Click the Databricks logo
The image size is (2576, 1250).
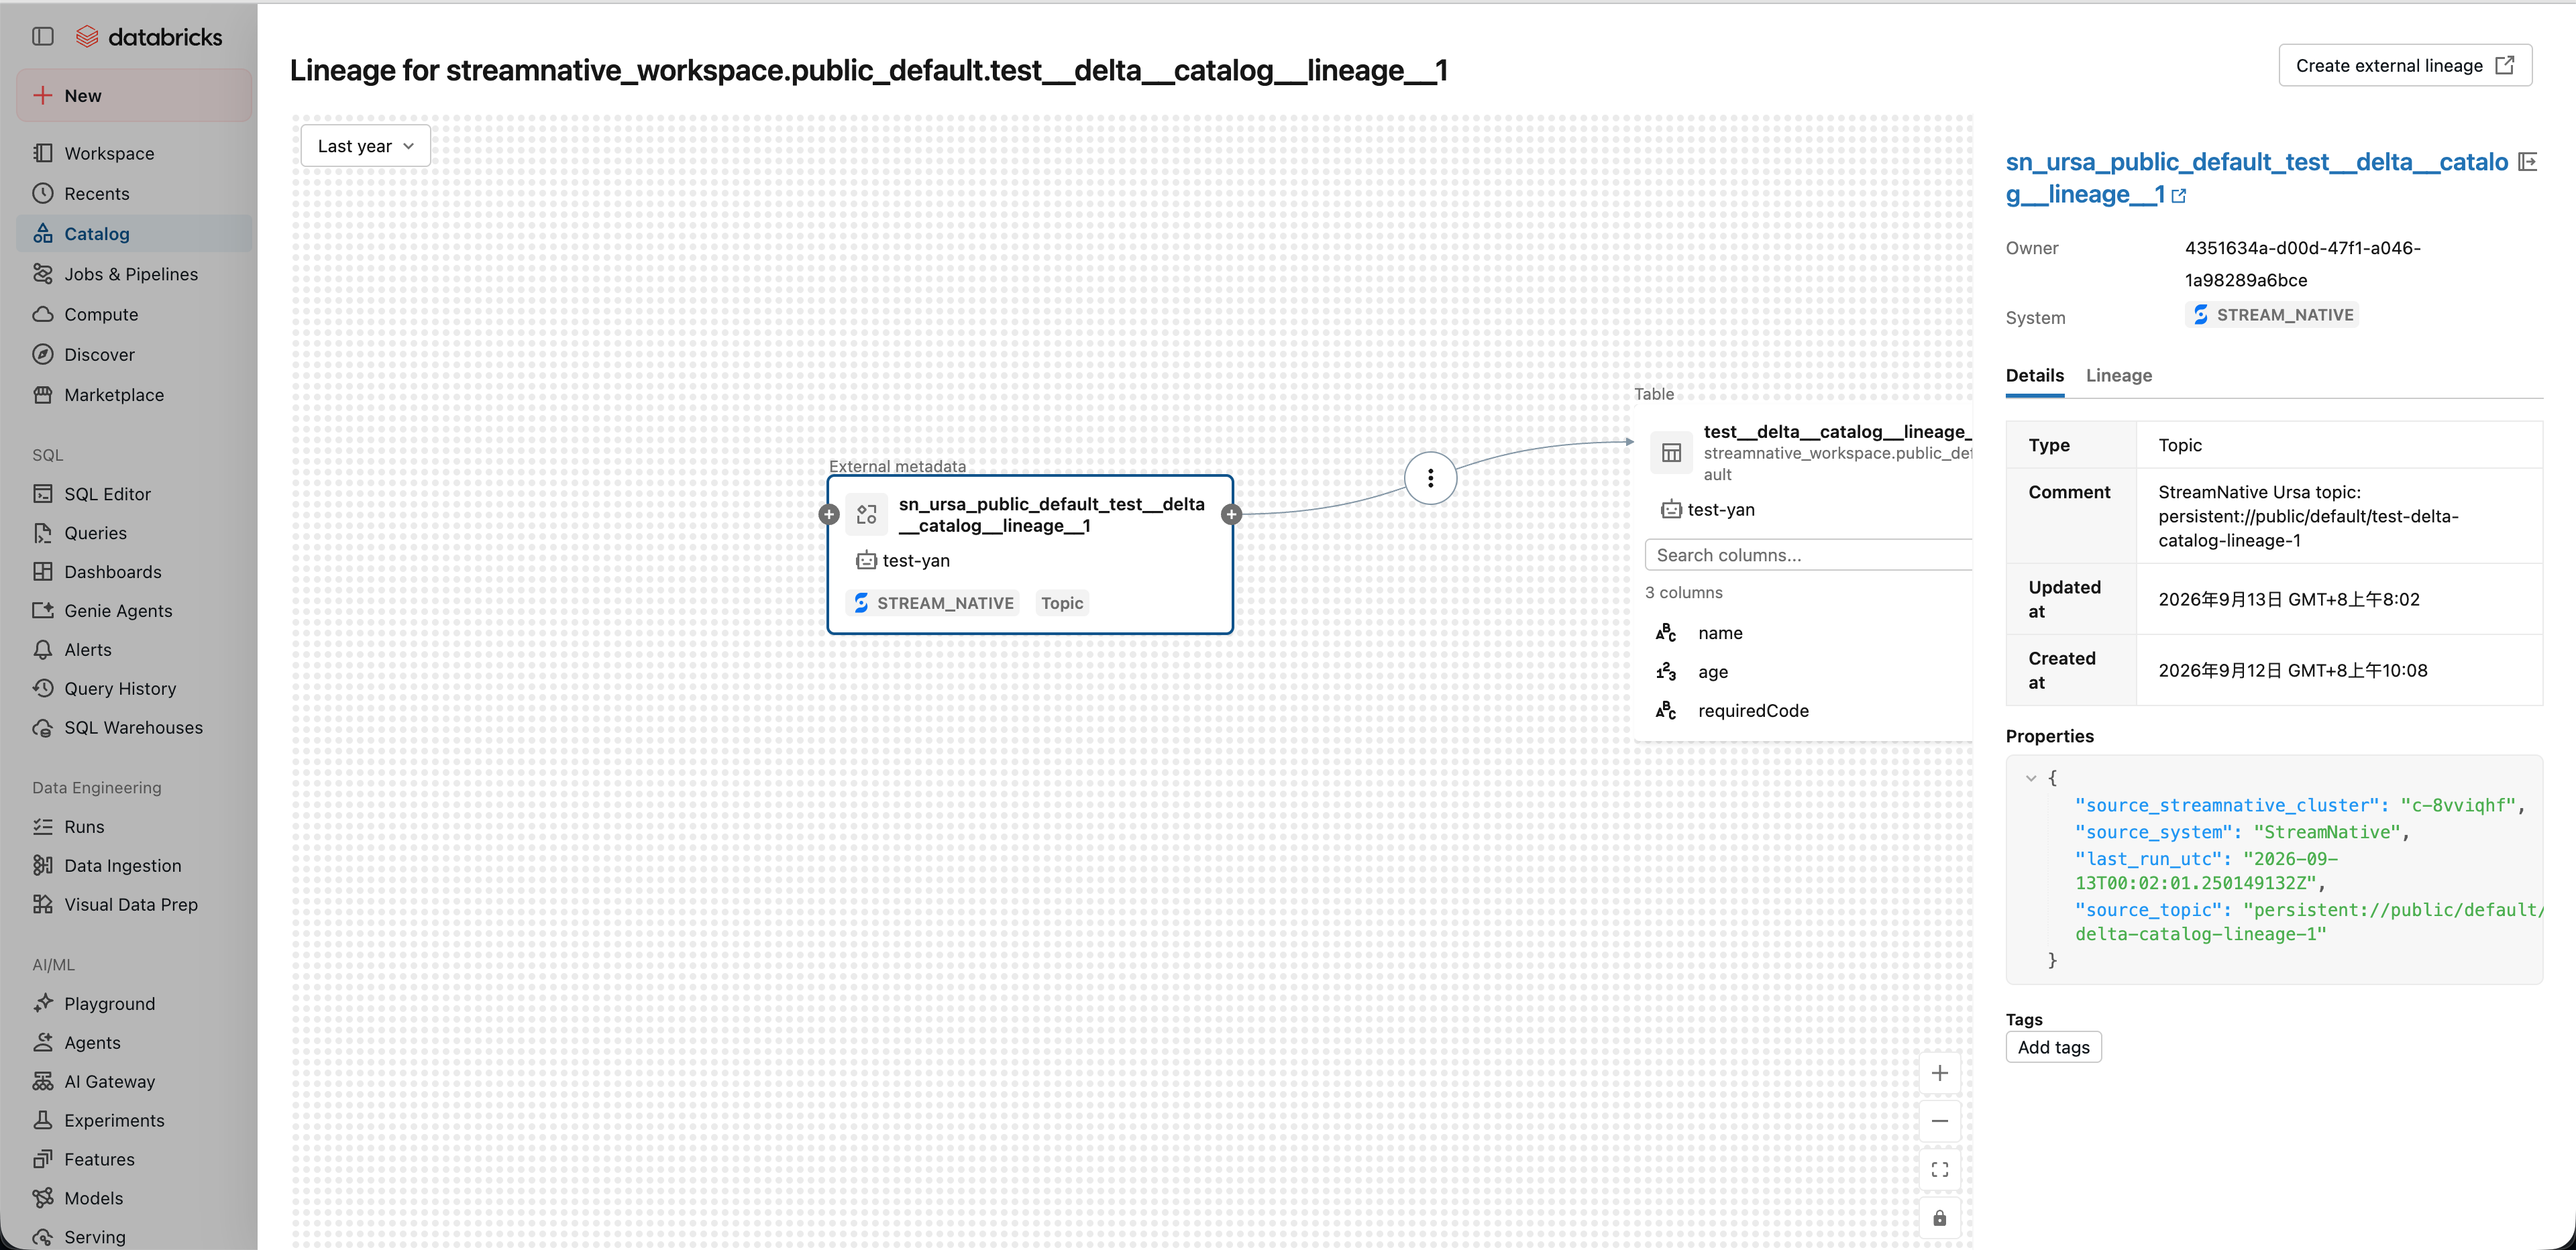pos(149,37)
